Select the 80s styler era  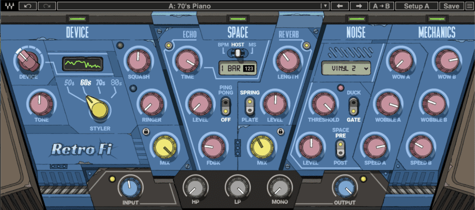tap(117, 83)
